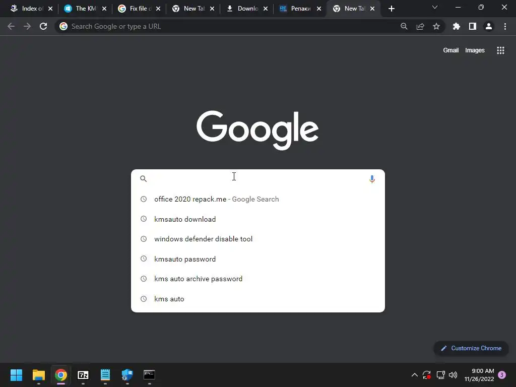Close 'The KM' tab
Screen dimensions: 516x387
pyautogui.click(x=104, y=9)
